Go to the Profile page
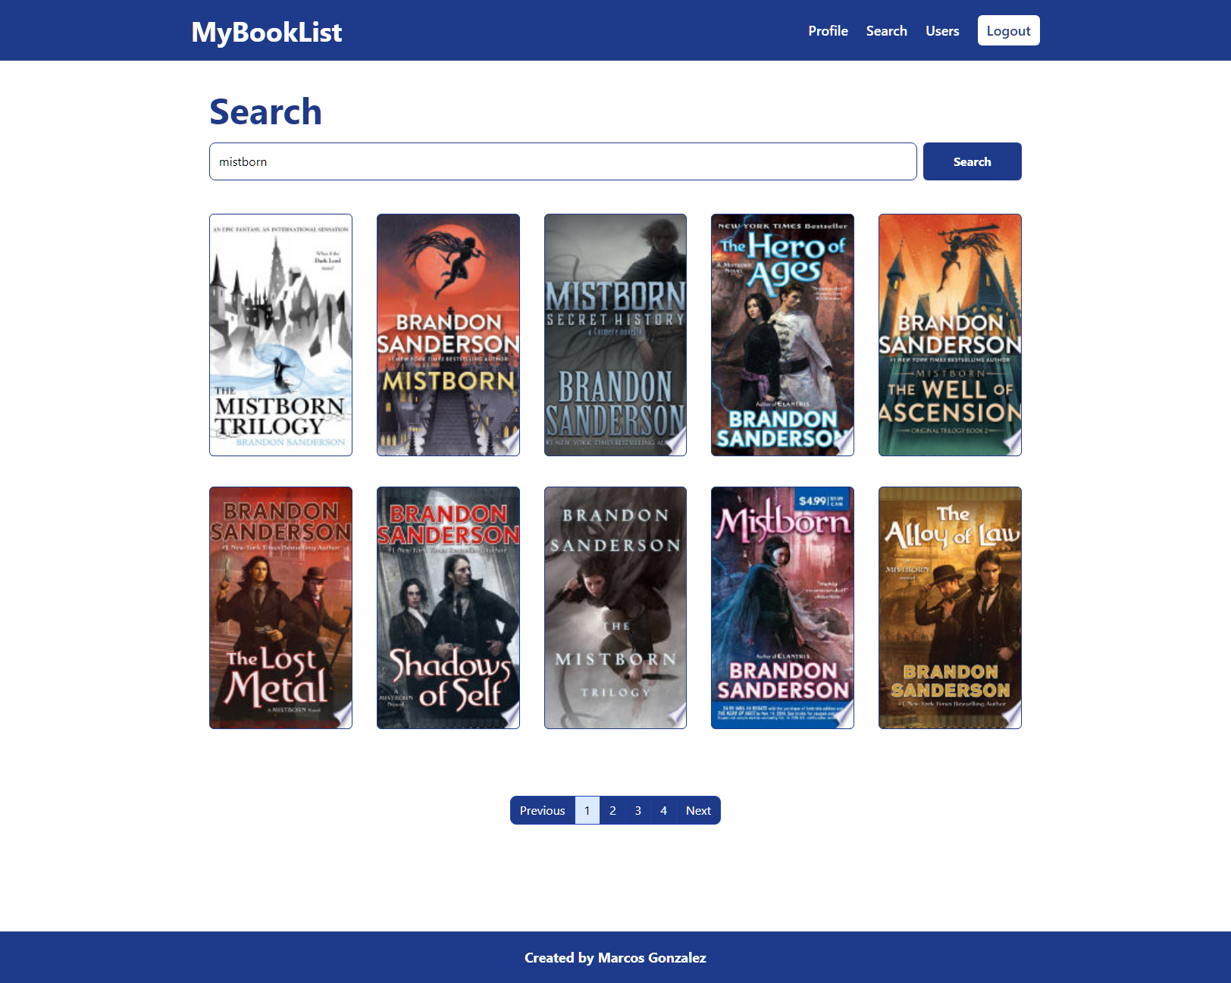1231x983 pixels. tap(828, 31)
